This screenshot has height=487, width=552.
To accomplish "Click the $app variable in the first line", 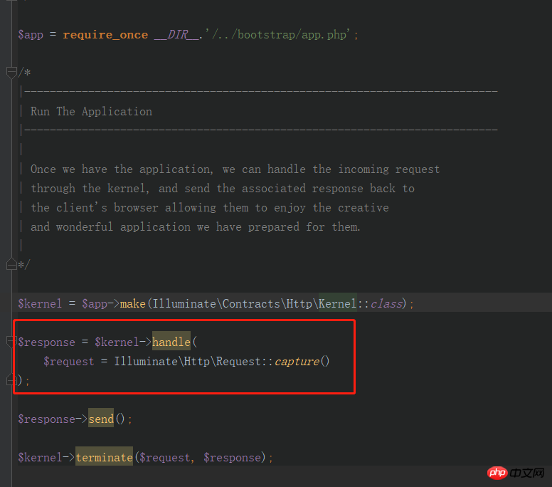I will 31,35.
